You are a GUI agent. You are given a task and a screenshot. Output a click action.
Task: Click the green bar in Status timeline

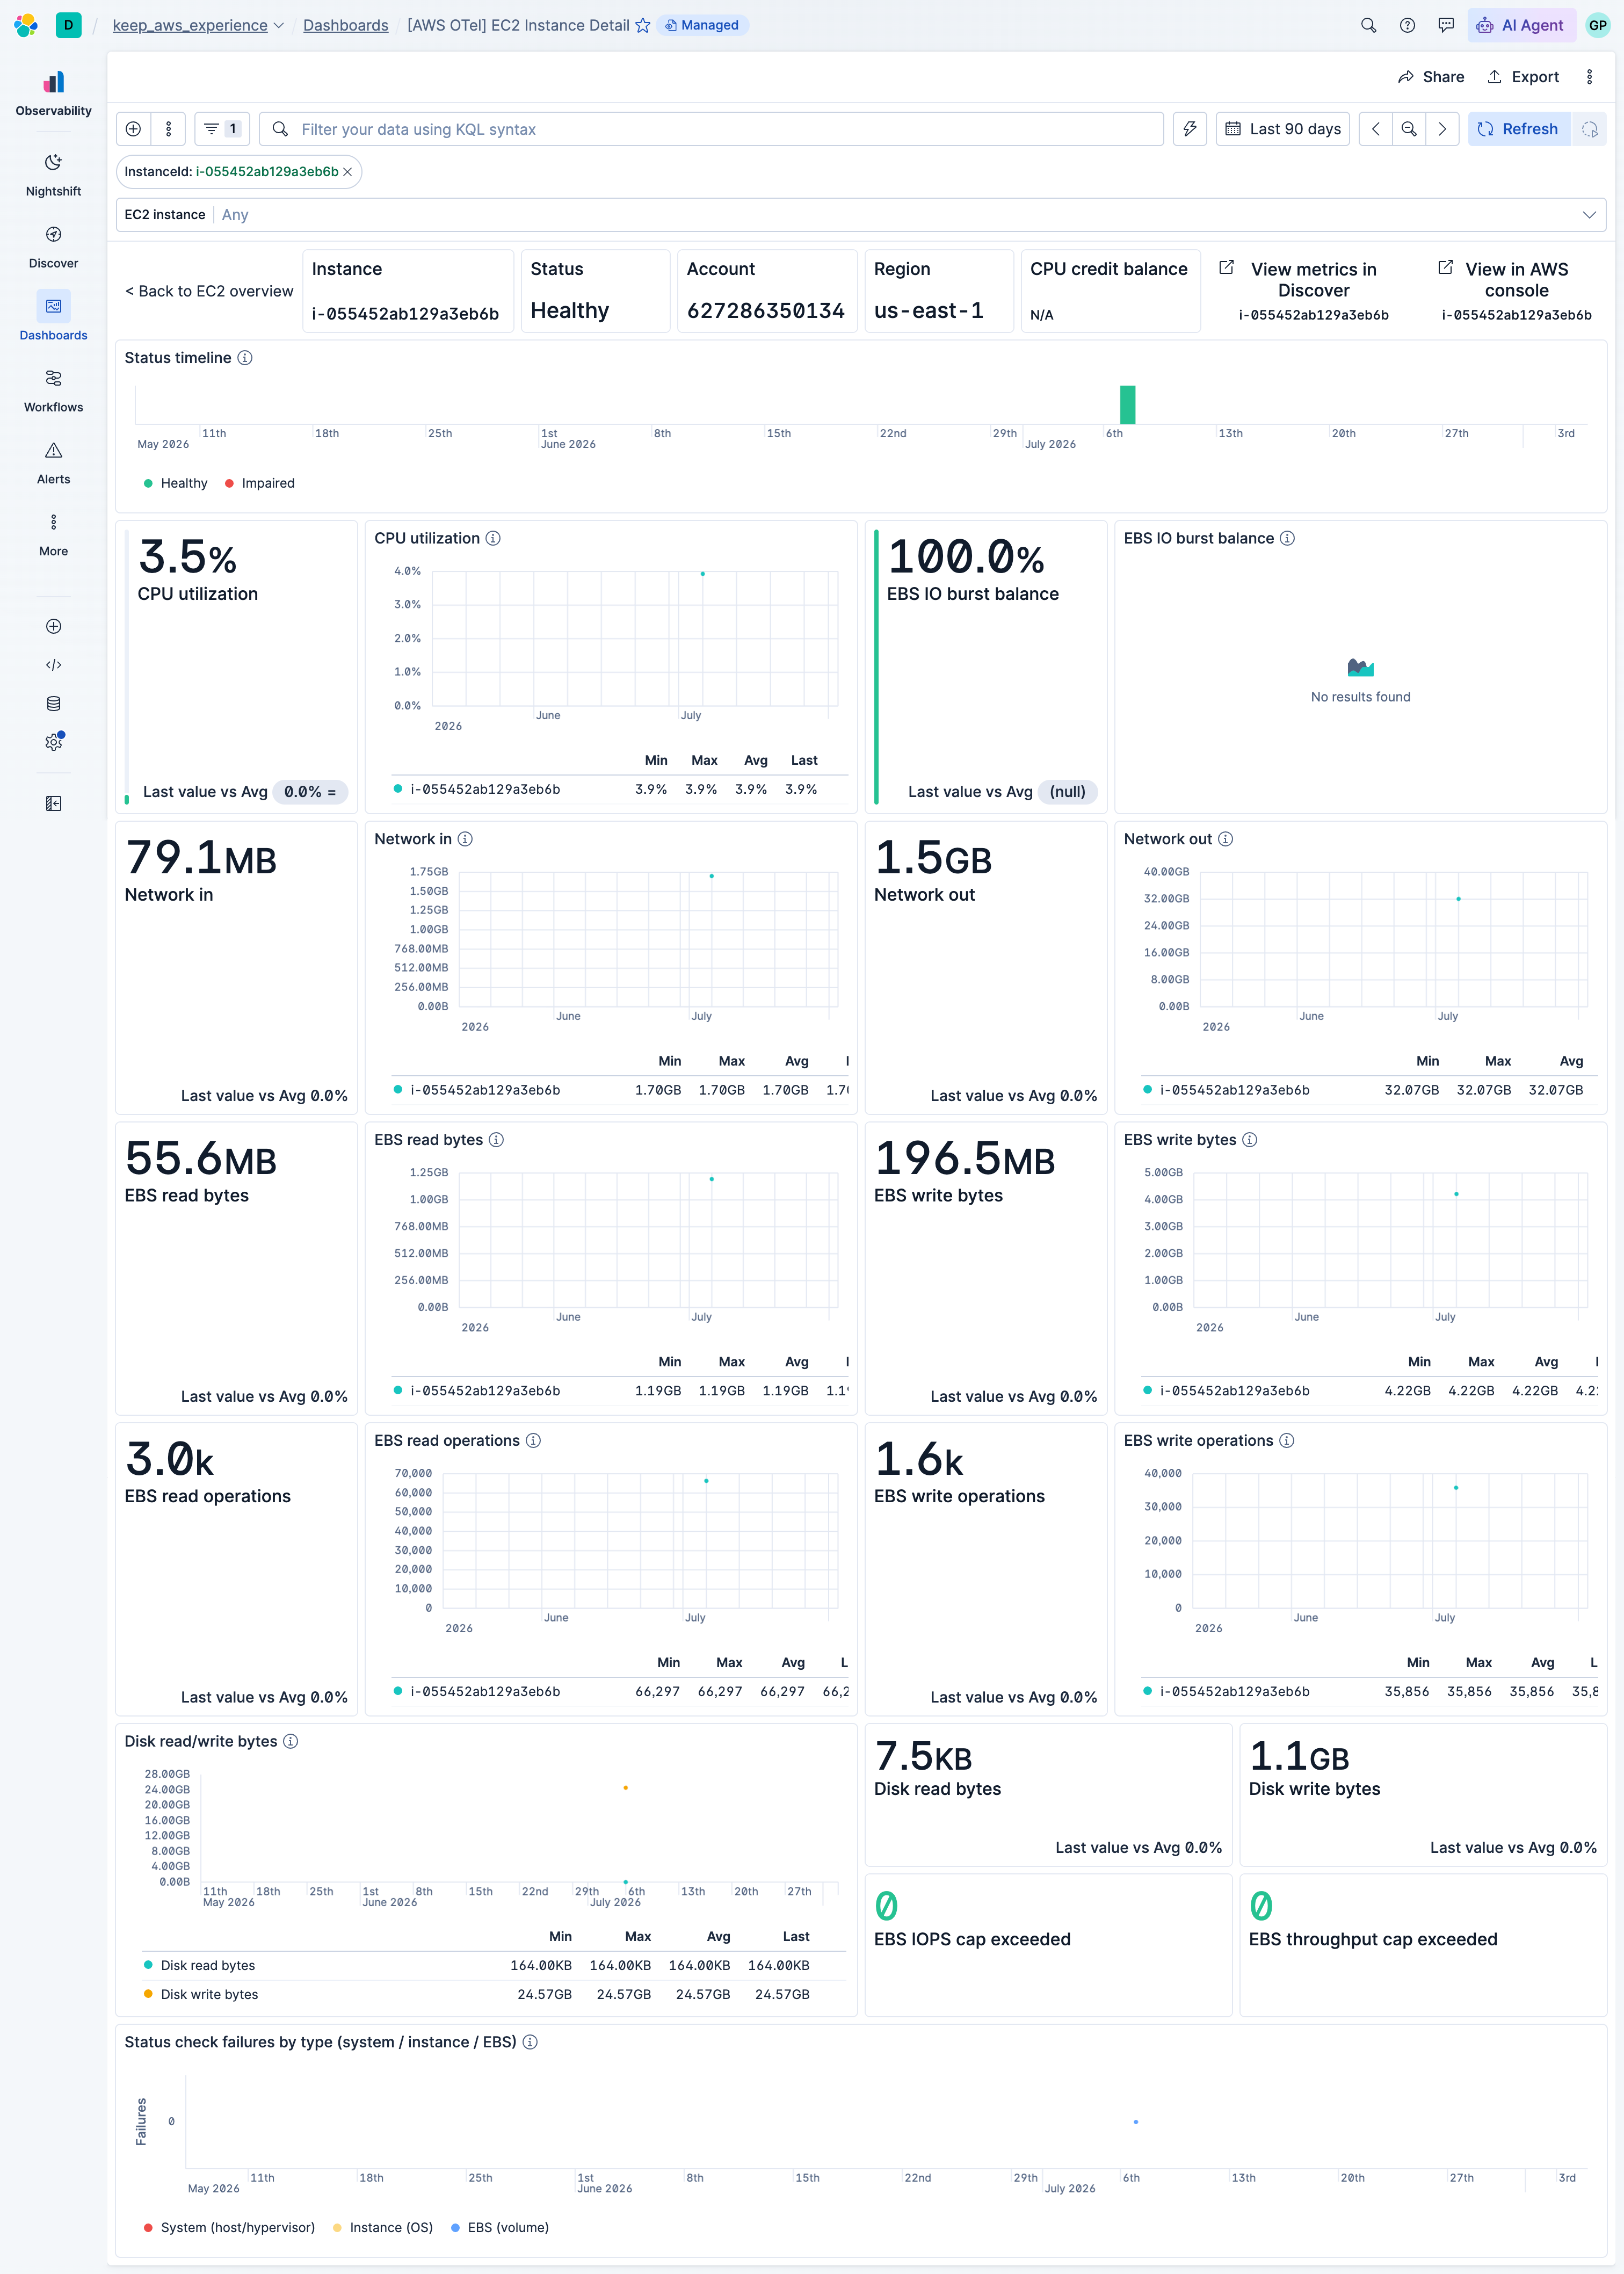point(1128,404)
